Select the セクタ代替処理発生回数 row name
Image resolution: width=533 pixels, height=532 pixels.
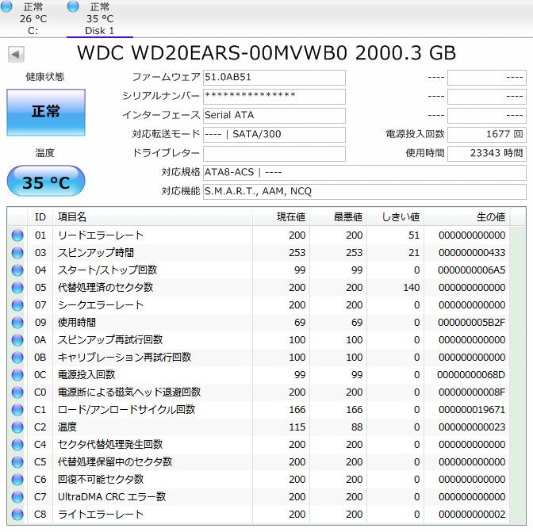click(x=110, y=445)
